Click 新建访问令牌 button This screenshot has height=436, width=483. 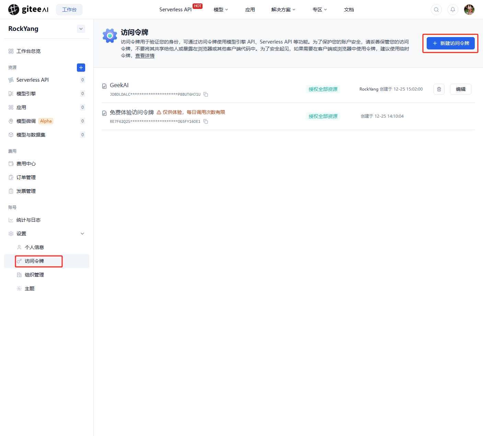[x=451, y=43]
